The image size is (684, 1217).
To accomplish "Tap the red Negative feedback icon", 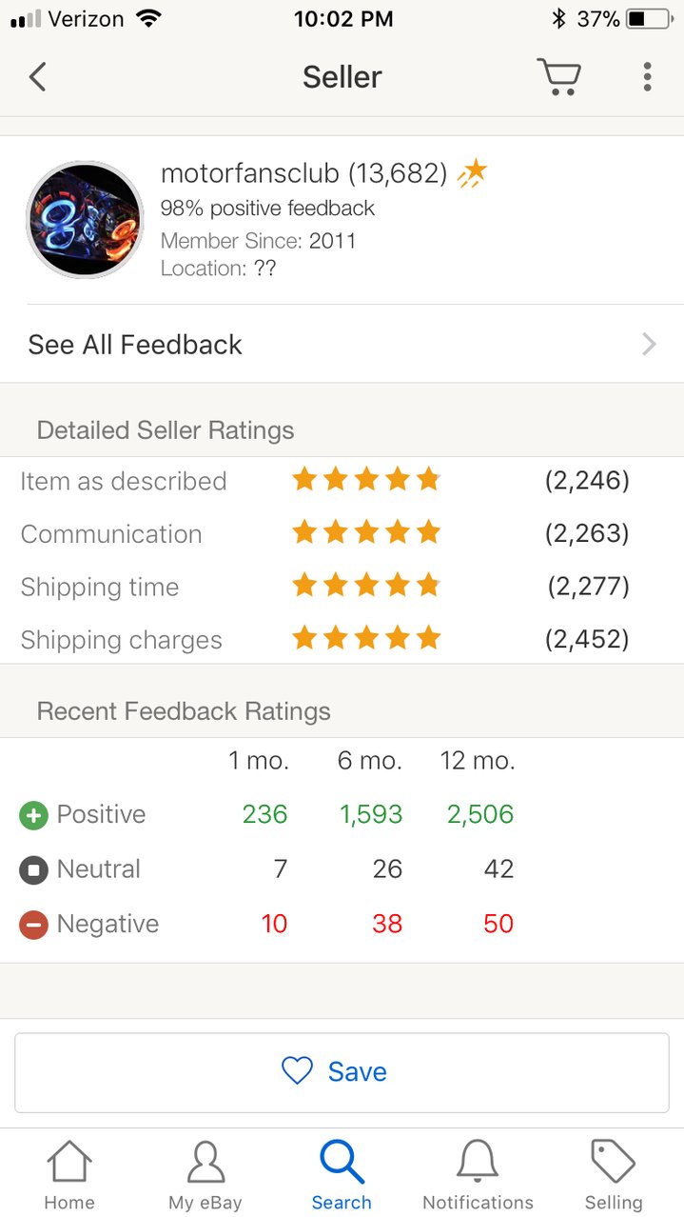I will coord(33,925).
